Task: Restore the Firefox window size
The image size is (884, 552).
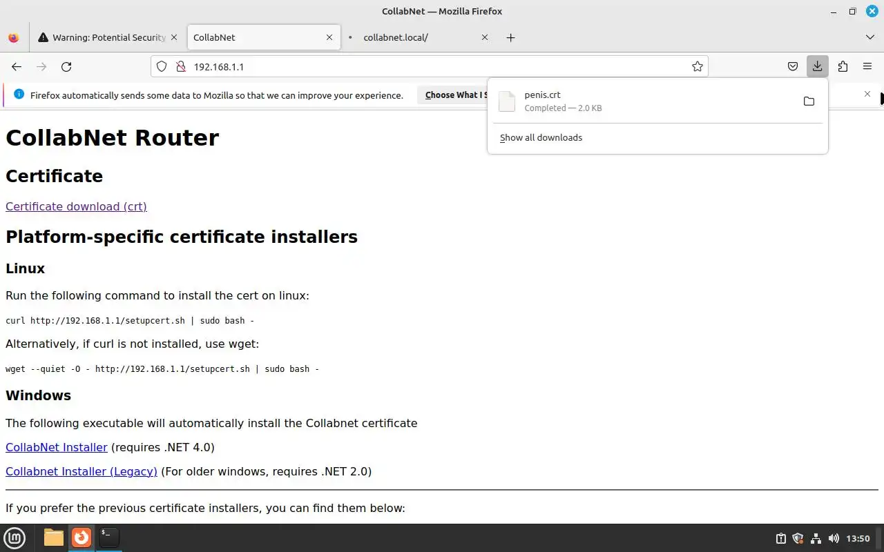Action: (852, 11)
